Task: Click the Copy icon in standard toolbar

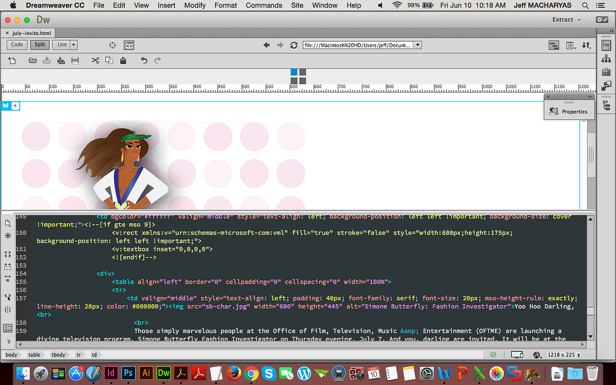Action: point(109,61)
